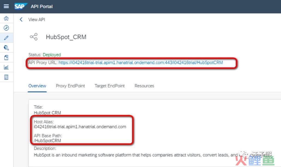Click the /HubSpotCRM API base path value
This screenshot has height=167, width=281.
point(47,141)
